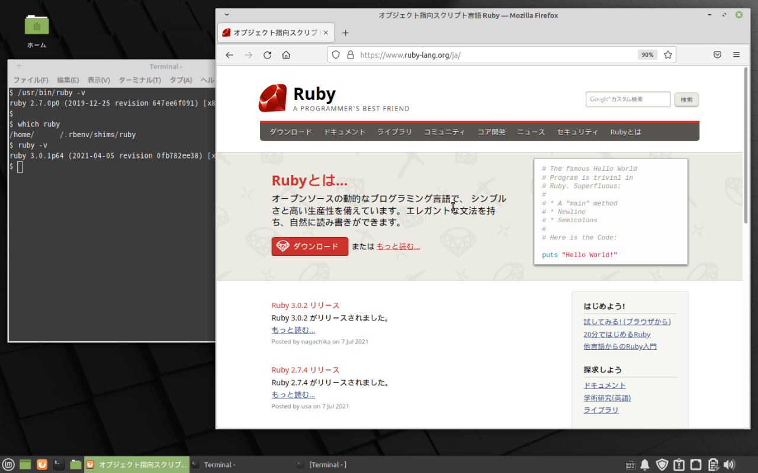Screen dimensions: 758x473
Task: Open the file manager from the taskbar
Action: (x=75, y=465)
